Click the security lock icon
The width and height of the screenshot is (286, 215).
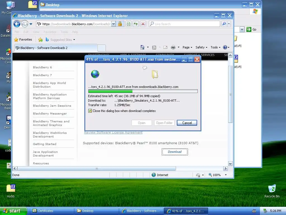[x=120, y=24]
